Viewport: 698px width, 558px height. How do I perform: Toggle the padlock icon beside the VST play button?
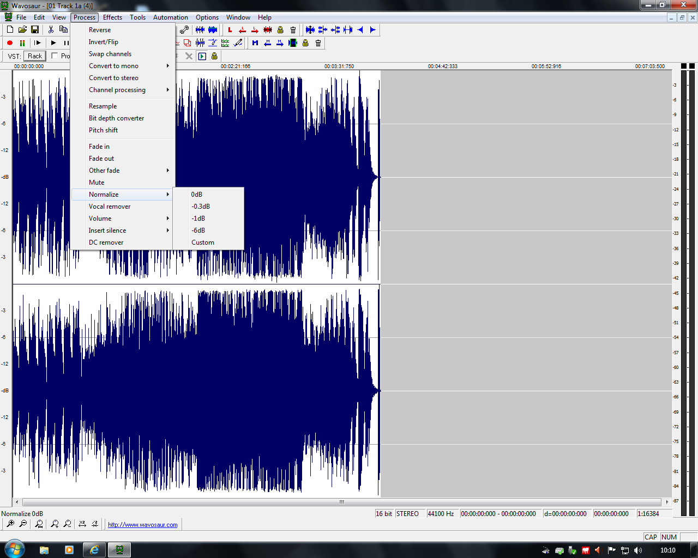click(x=214, y=56)
